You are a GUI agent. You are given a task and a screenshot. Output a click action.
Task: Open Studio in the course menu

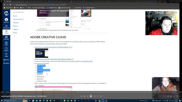coord(15,33)
